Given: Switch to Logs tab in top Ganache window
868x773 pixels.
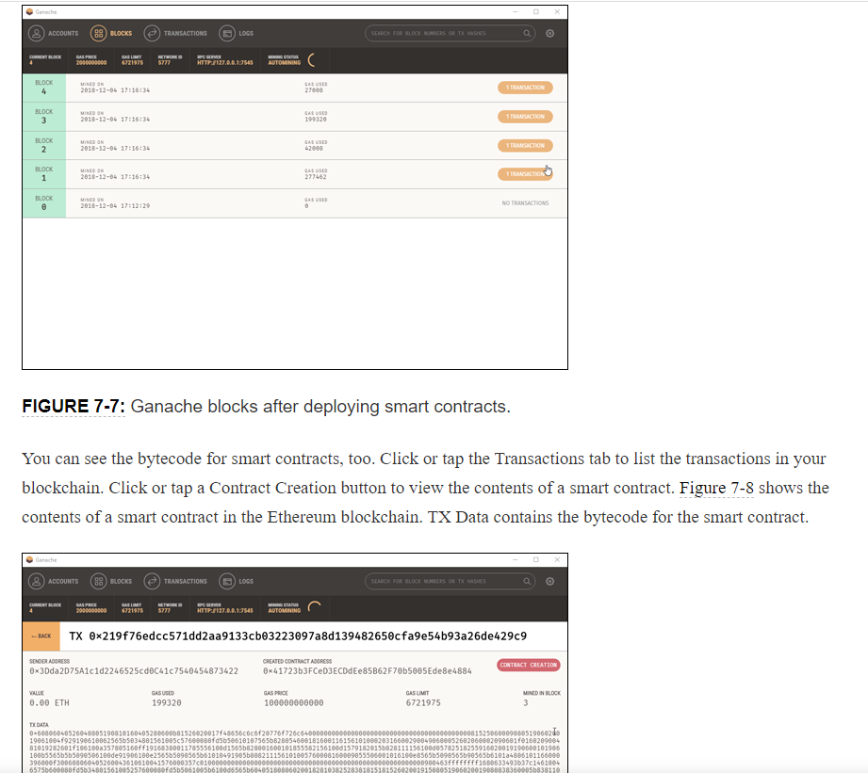Looking at the screenshot, I should click(x=237, y=34).
